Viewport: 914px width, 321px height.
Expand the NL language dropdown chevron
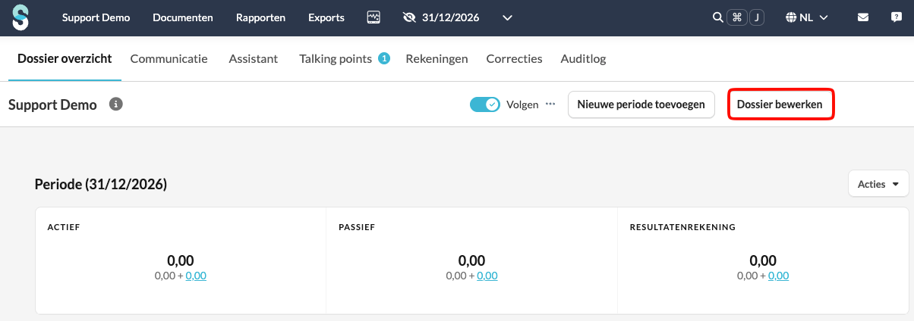(x=823, y=17)
